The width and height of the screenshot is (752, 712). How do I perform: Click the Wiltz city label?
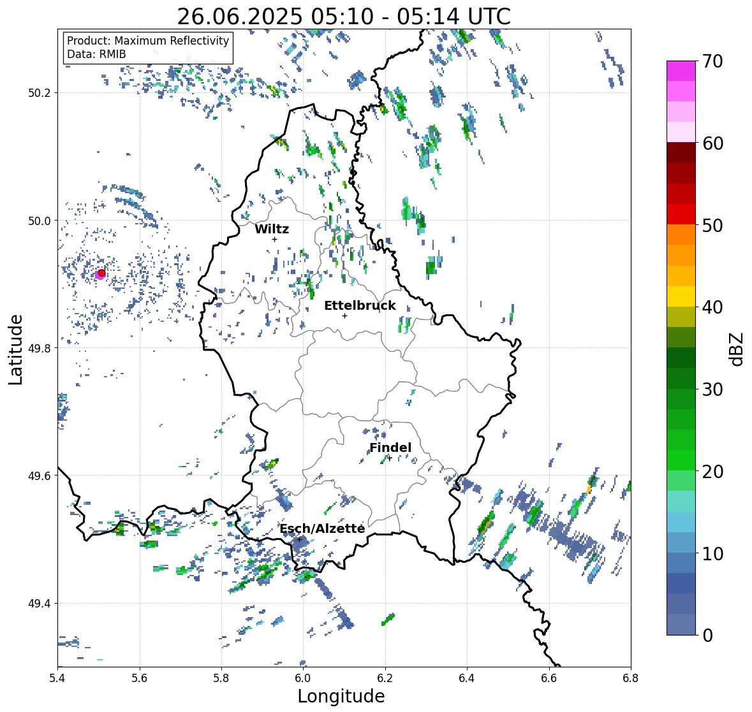tap(272, 229)
